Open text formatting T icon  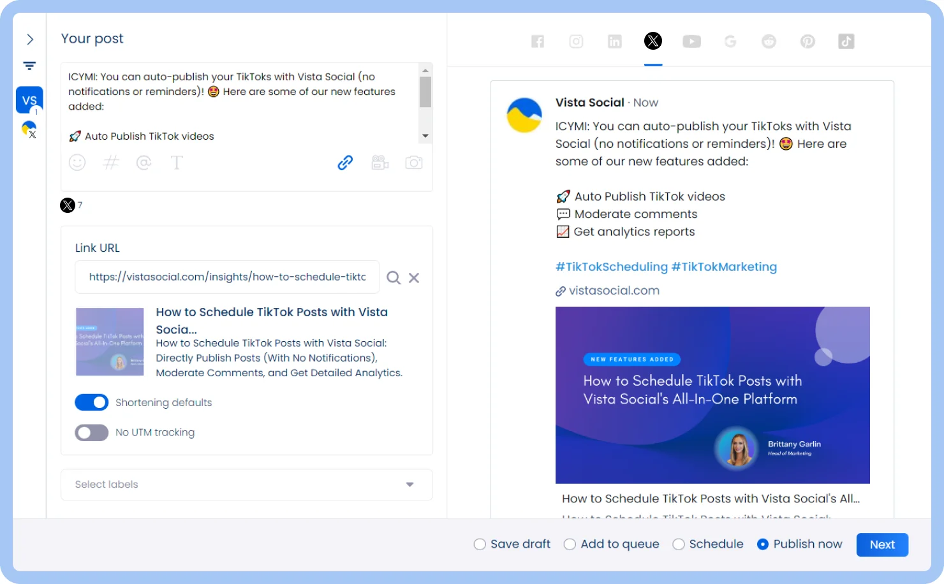(177, 163)
